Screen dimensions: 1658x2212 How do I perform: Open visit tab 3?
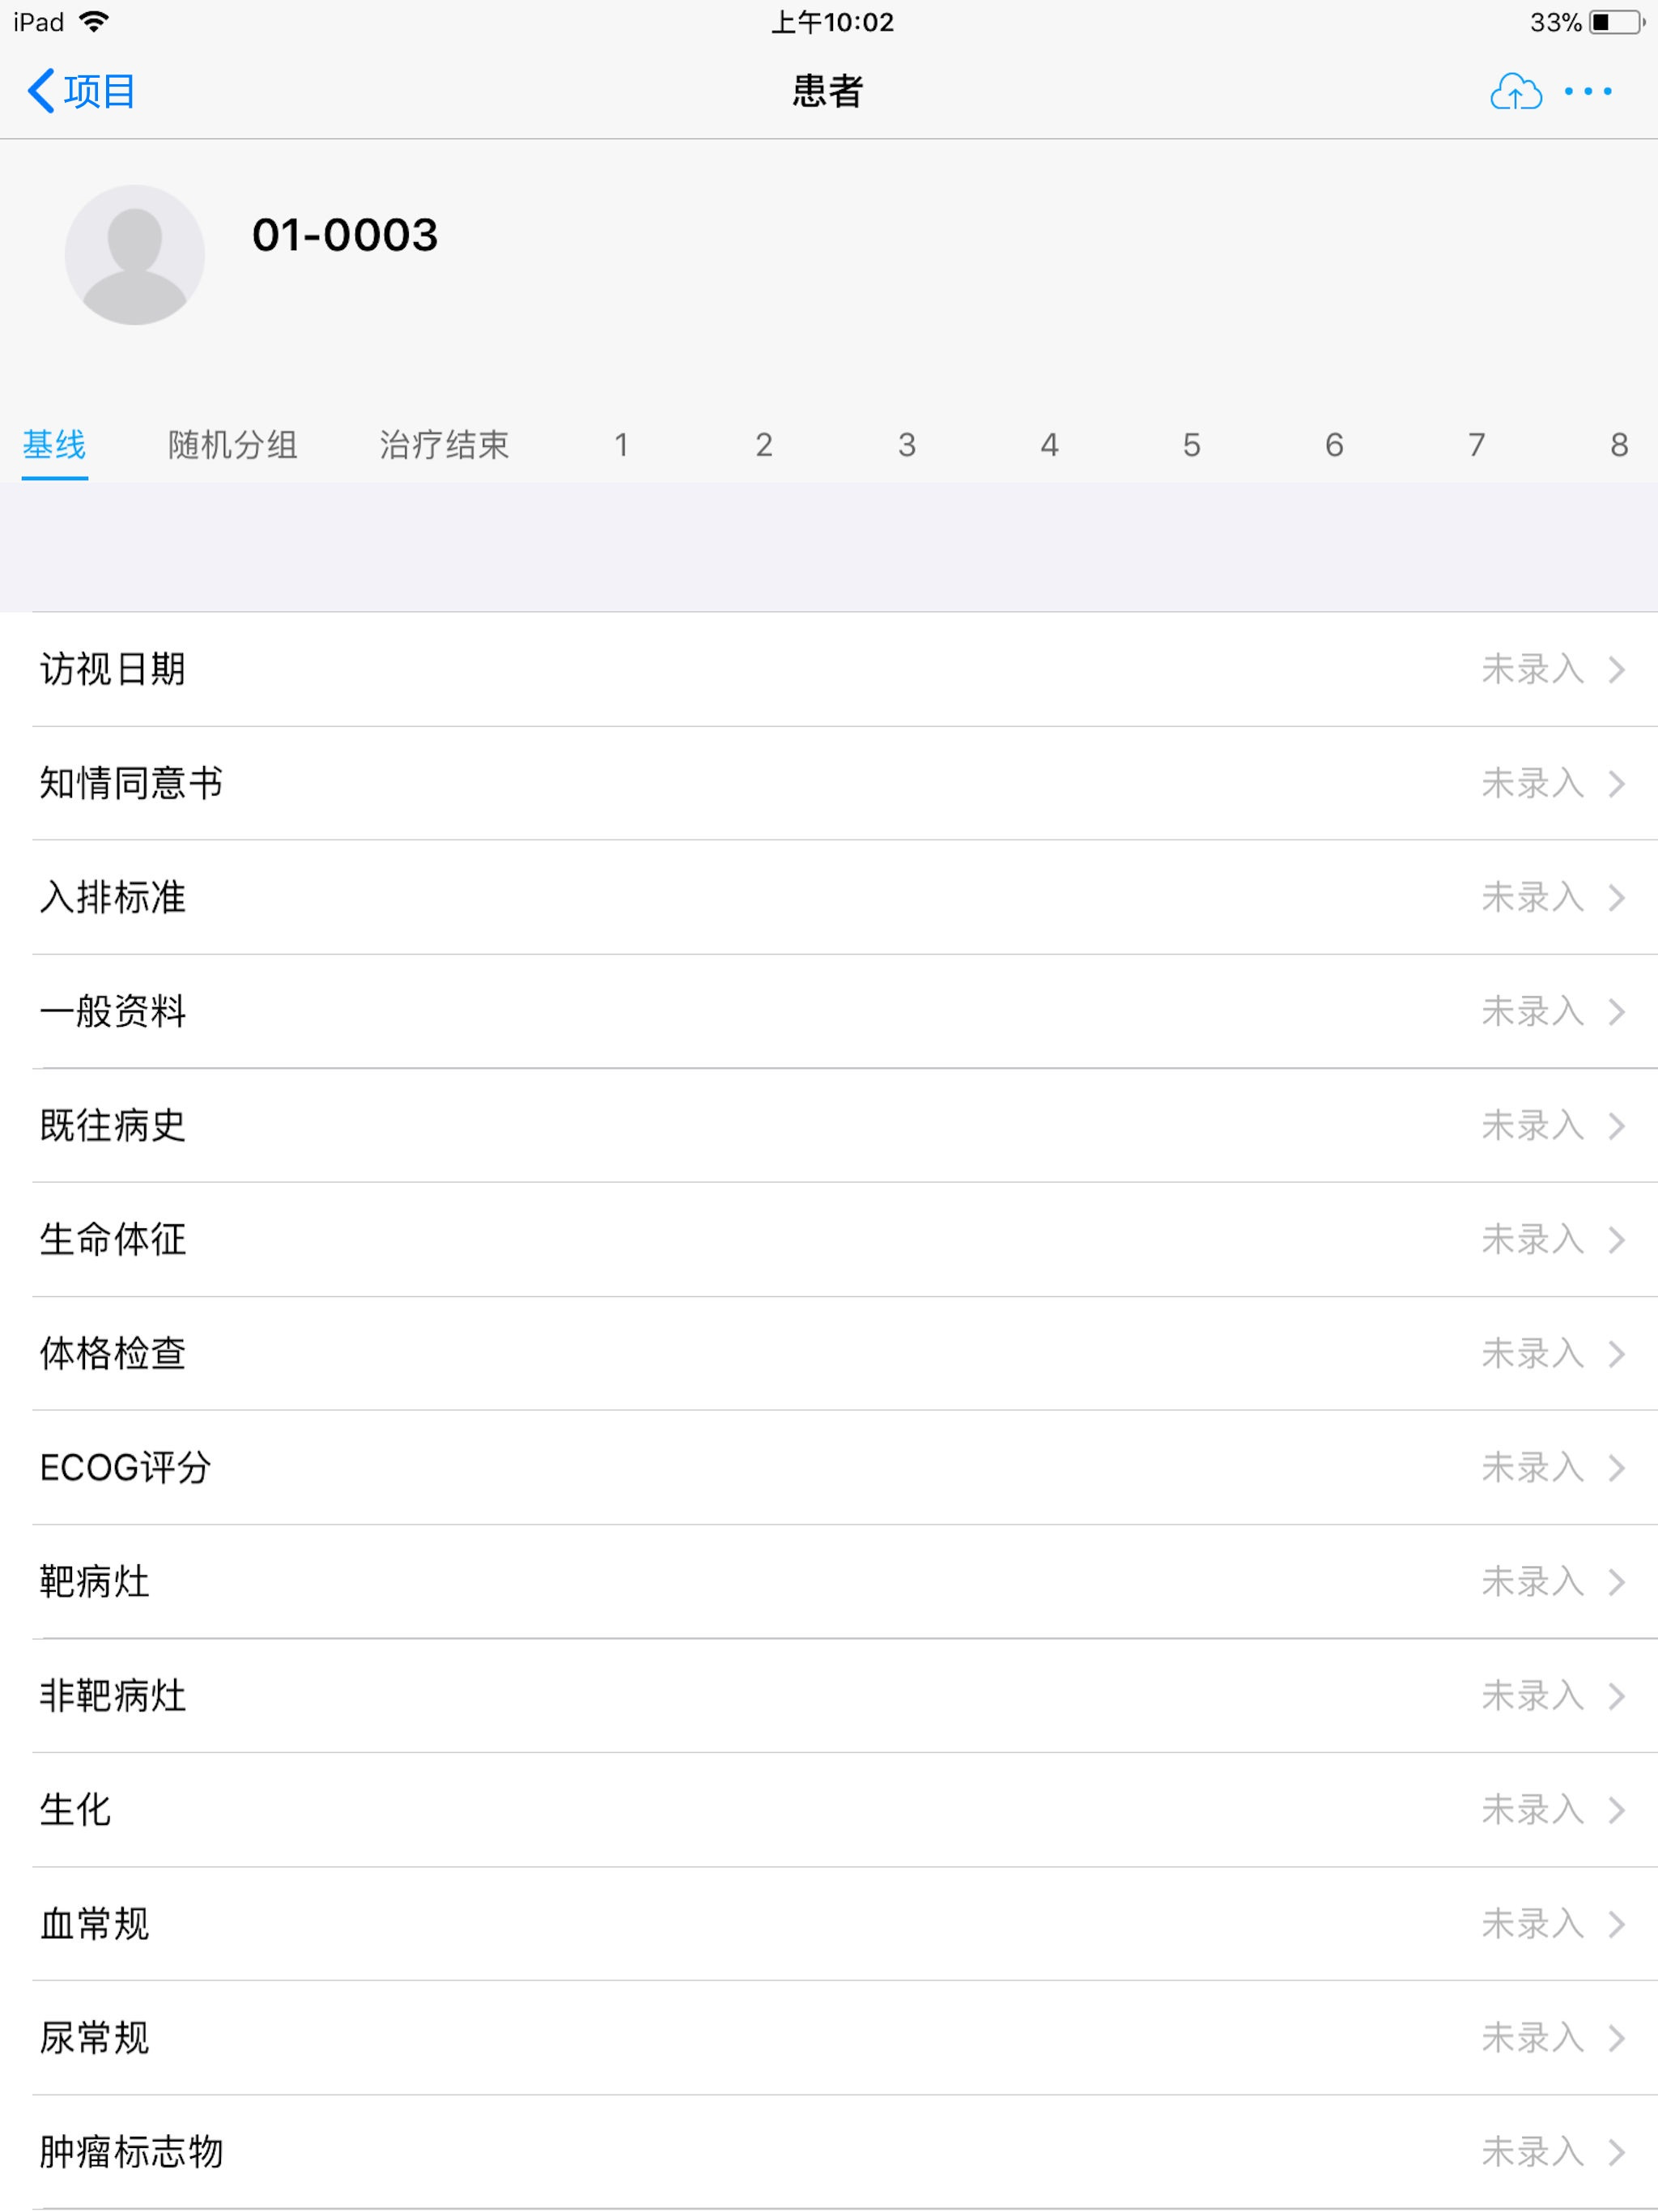point(907,445)
